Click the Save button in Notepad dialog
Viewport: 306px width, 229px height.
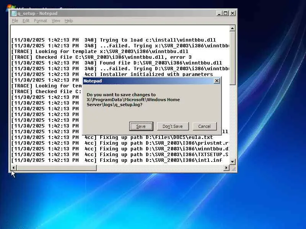point(141,126)
